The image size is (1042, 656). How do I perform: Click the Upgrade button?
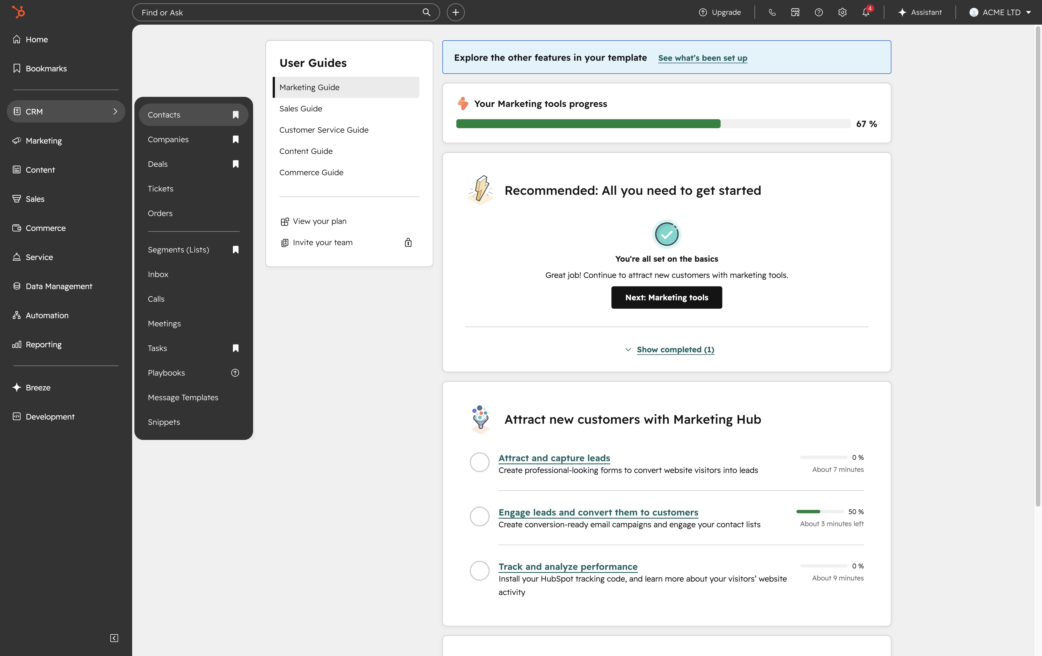pyautogui.click(x=719, y=12)
